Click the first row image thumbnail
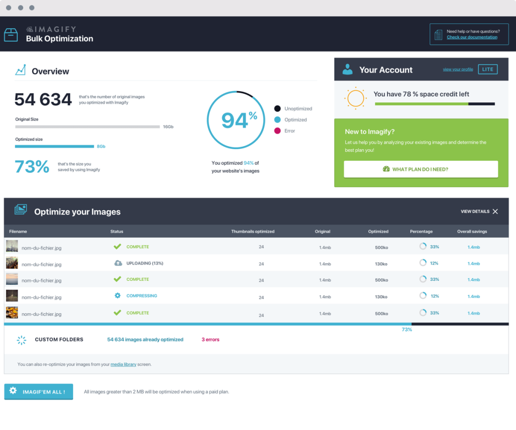 pyautogui.click(x=12, y=247)
